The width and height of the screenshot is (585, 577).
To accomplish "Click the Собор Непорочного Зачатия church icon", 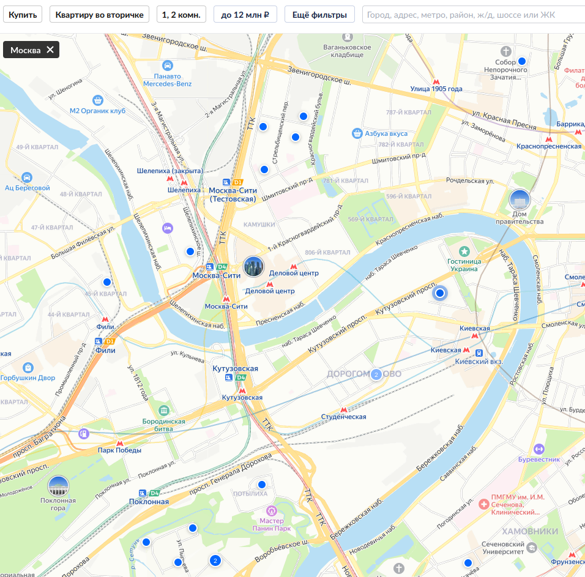I will (x=506, y=51).
